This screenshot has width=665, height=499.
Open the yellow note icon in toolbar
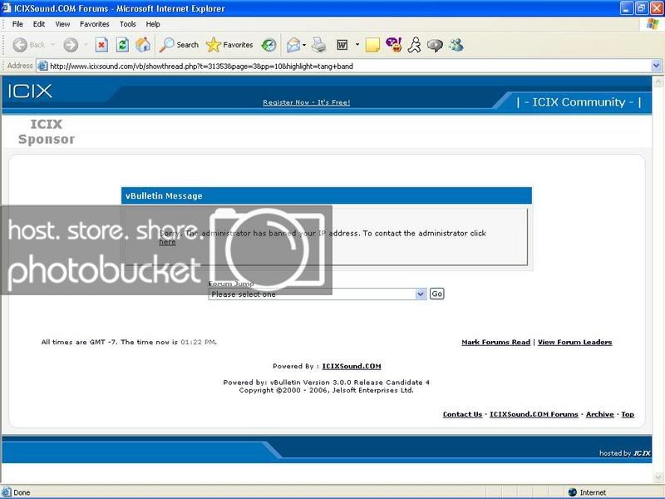372,45
